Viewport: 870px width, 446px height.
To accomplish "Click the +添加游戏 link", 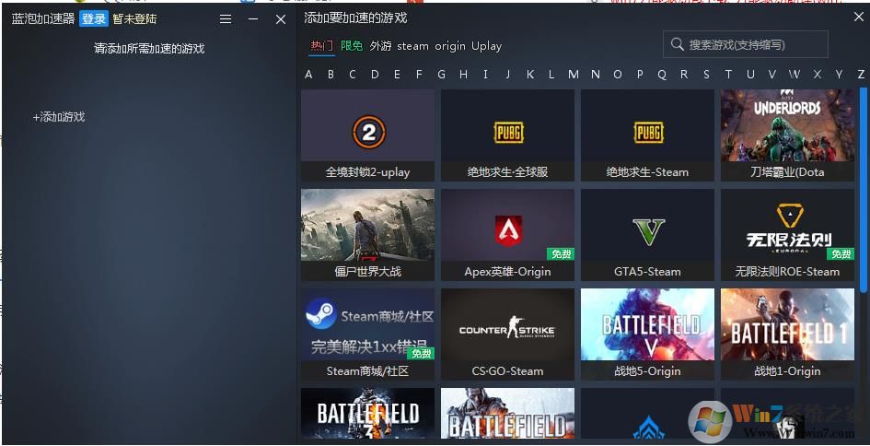I will (x=59, y=117).
